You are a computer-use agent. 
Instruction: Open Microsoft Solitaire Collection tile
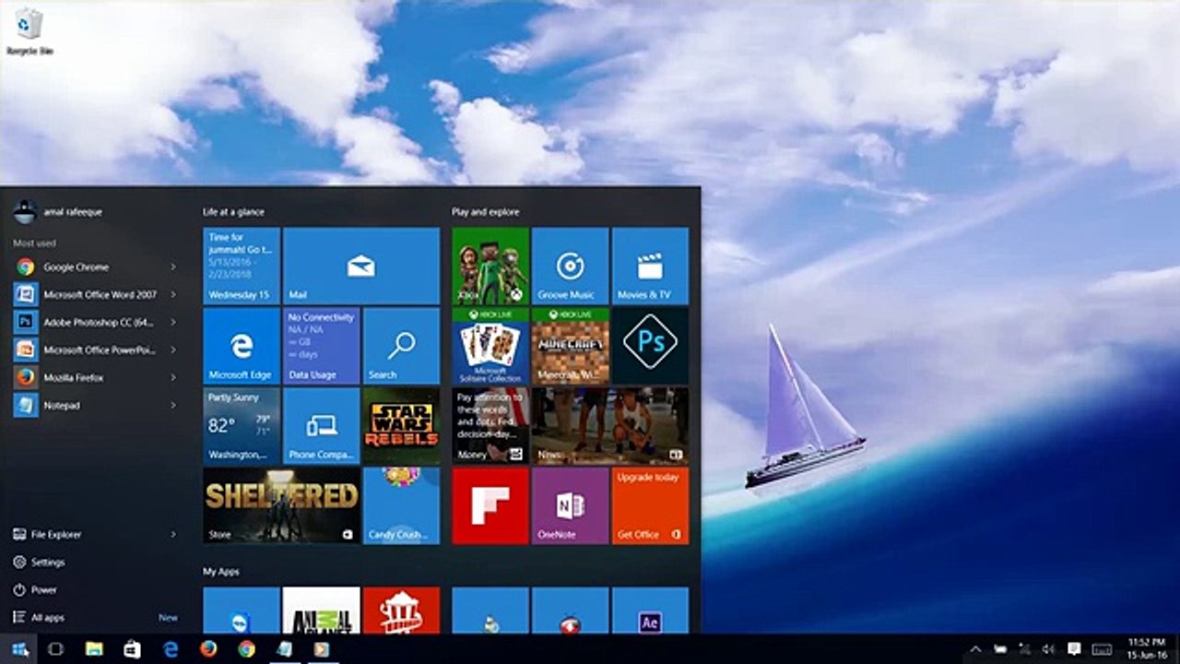point(490,346)
